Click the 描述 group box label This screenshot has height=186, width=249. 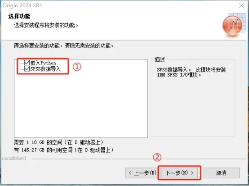click(x=160, y=59)
